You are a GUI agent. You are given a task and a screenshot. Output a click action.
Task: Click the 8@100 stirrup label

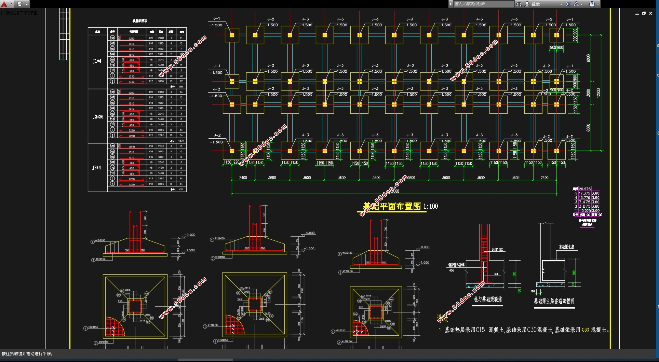point(498,250)
